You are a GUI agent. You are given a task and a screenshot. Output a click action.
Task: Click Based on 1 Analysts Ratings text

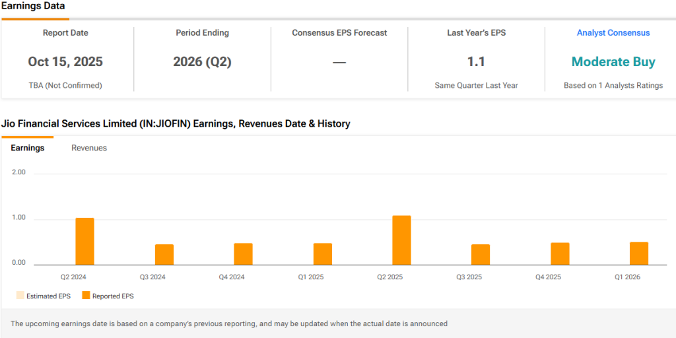(x=613, y=85)
